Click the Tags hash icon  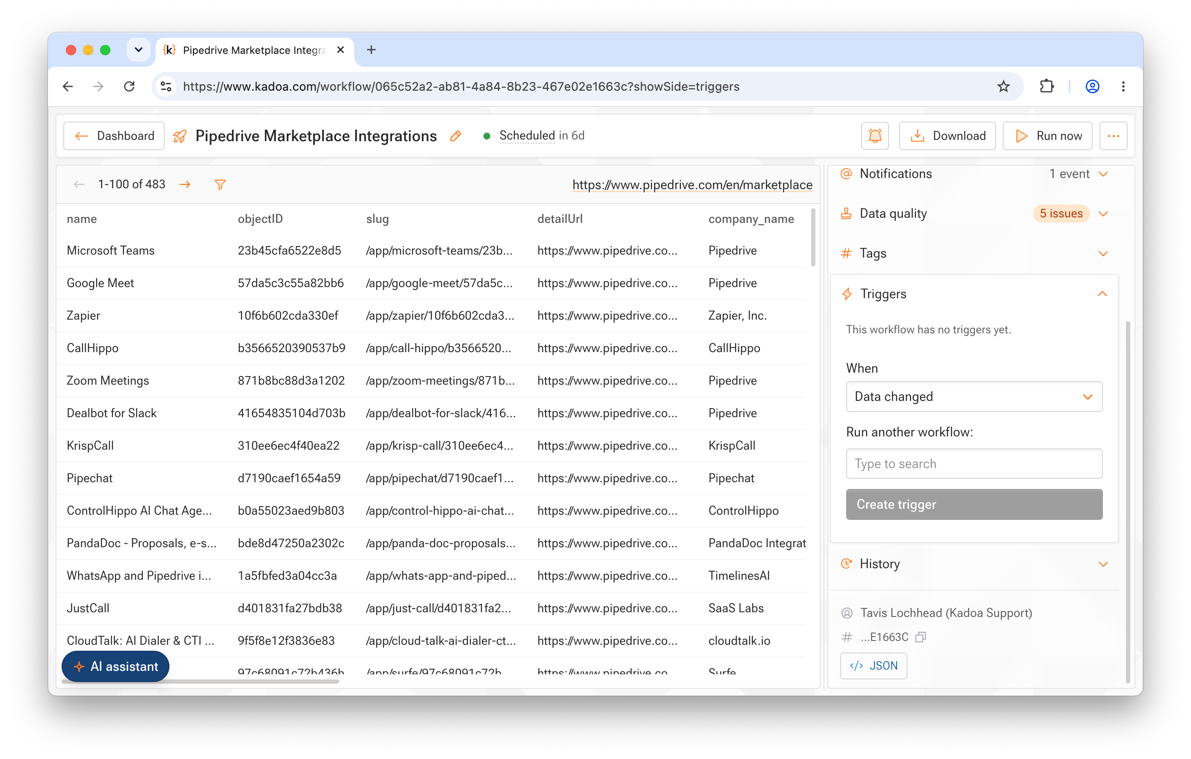pos(846,253)
